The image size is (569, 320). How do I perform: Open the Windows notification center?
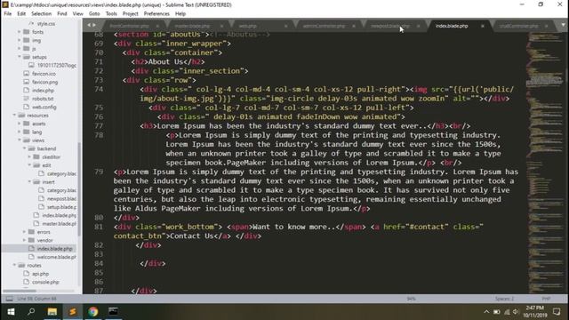[557, 312]
